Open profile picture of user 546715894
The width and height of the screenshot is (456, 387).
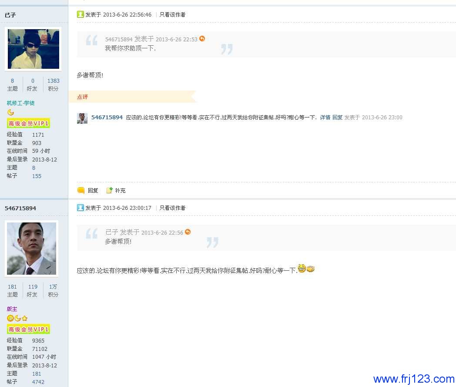coord(31,249)
